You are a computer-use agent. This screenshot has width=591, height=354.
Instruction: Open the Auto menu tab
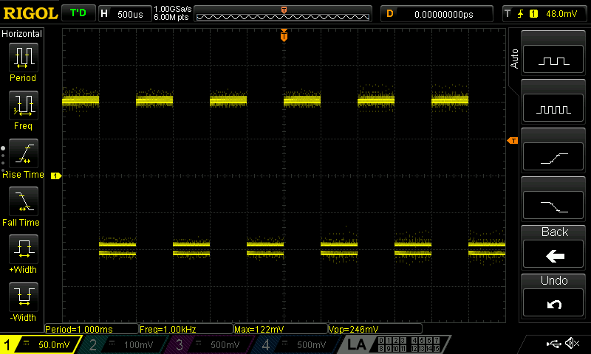coord(514,59)
